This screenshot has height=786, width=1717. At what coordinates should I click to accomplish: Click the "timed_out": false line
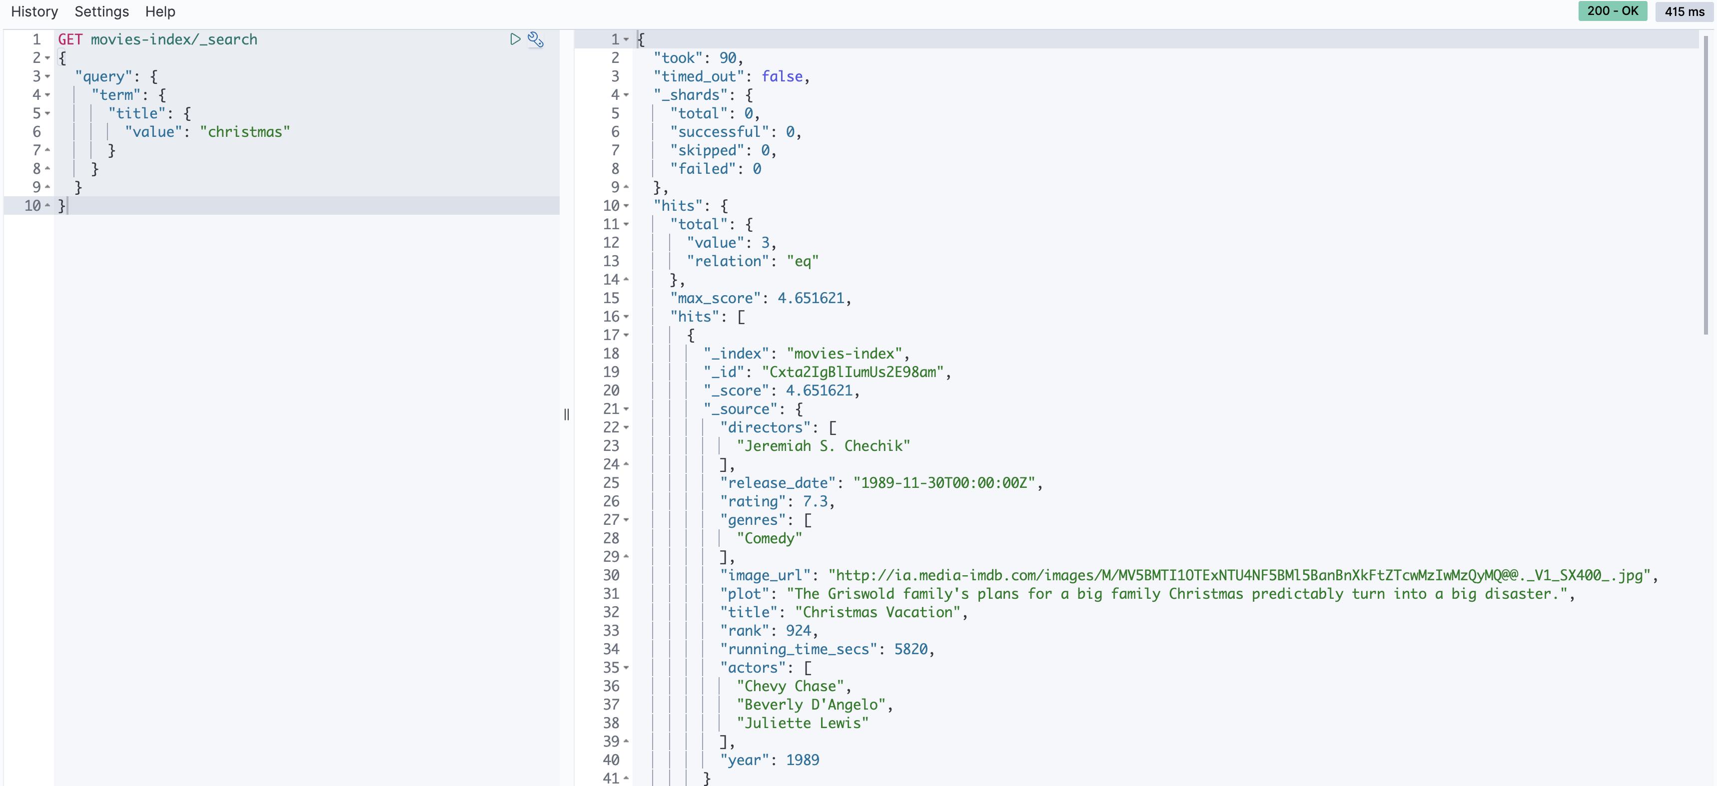(731, 76)
